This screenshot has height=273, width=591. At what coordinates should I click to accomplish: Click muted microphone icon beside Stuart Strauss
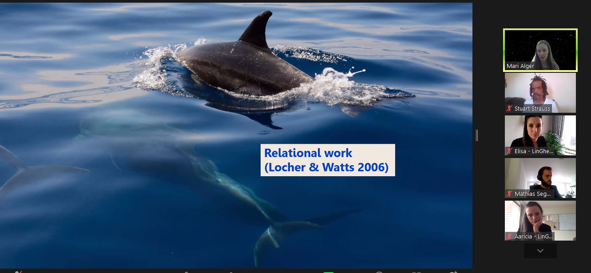(x=510, y=109)
